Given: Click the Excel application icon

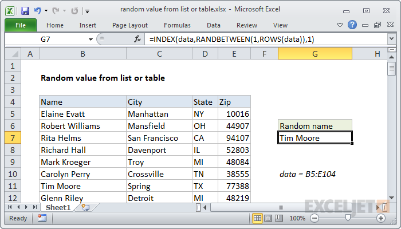Looking at the screenshot, I should (x=10, y=11).
